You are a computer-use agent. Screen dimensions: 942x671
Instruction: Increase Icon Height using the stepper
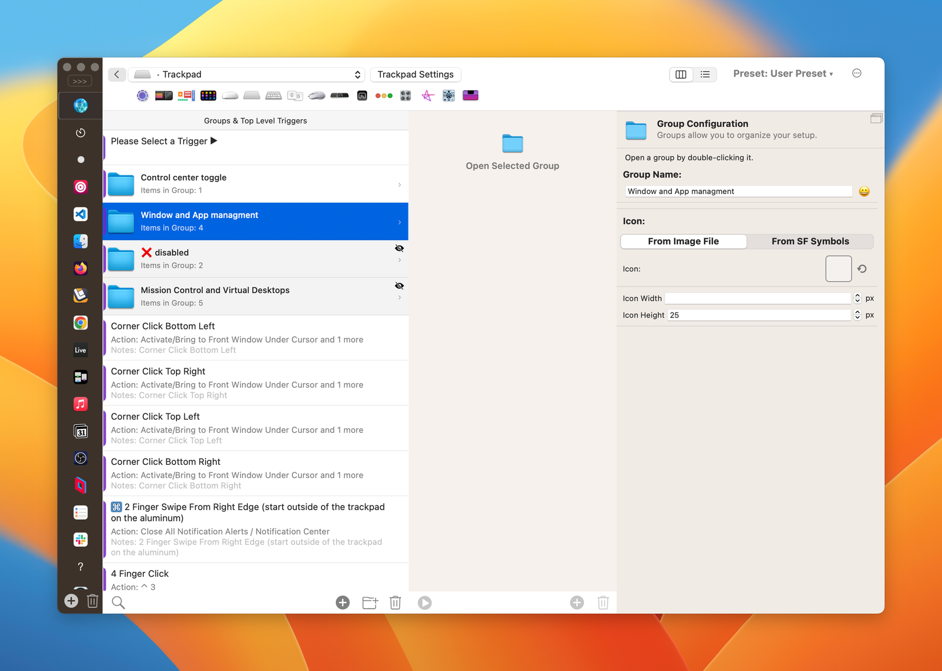coord(857,312)
